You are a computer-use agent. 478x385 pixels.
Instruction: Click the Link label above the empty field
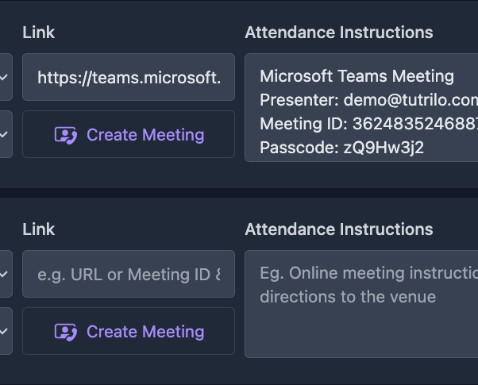coord(39,229)
